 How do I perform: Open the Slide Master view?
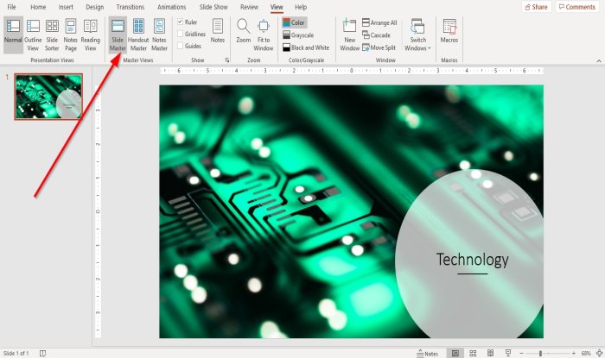[118, 35]
